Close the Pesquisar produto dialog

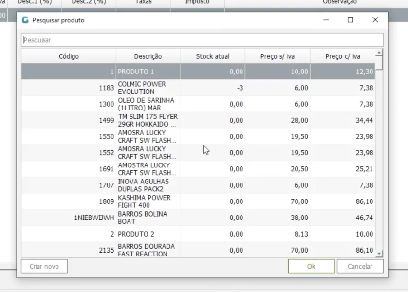pyautogui.click(x=375, y=20)
